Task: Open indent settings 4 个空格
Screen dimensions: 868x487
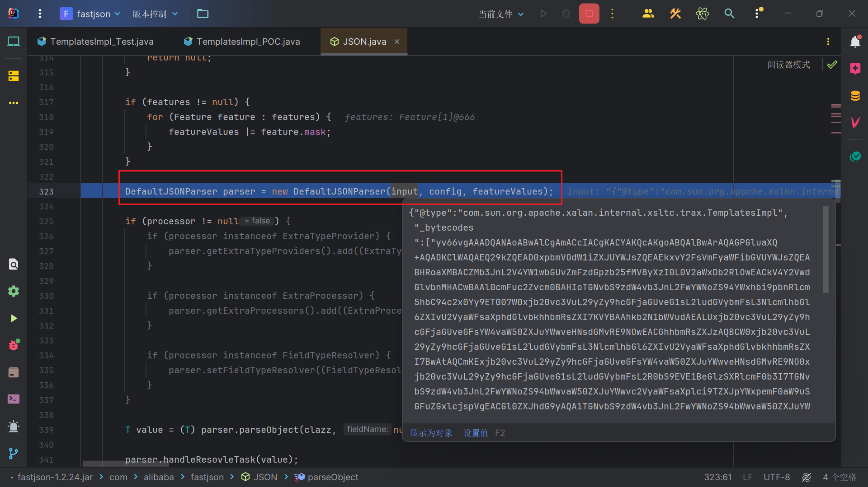Action: point(840,477)
